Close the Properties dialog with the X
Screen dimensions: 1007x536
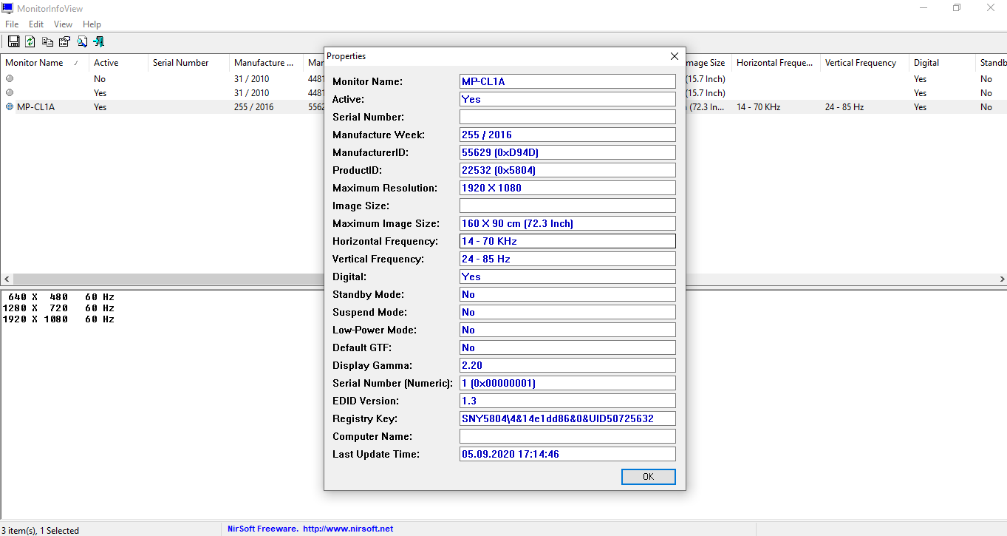coord(674,56)
